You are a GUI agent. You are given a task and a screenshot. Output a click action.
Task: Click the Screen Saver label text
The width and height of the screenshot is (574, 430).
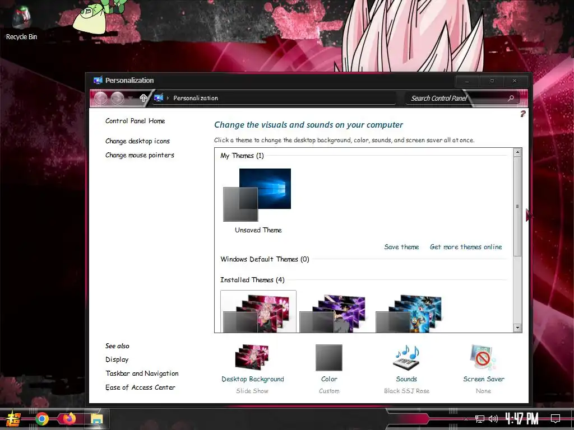pos(484,379)
